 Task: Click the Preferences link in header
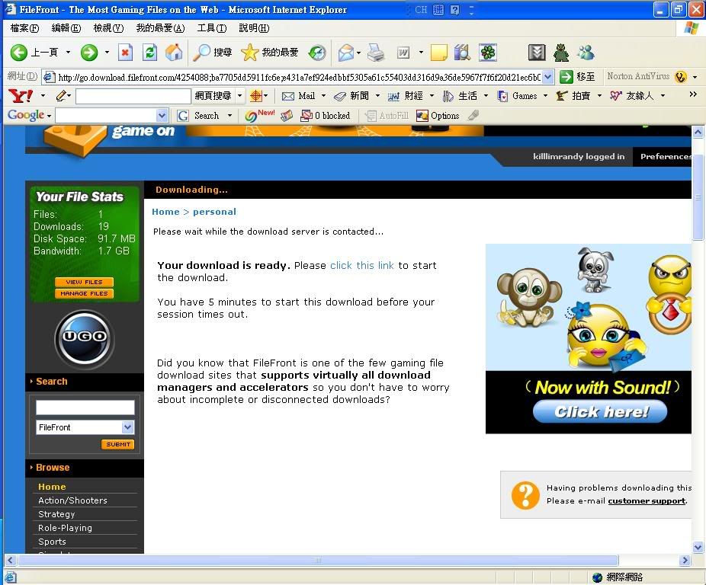point(666,157)
